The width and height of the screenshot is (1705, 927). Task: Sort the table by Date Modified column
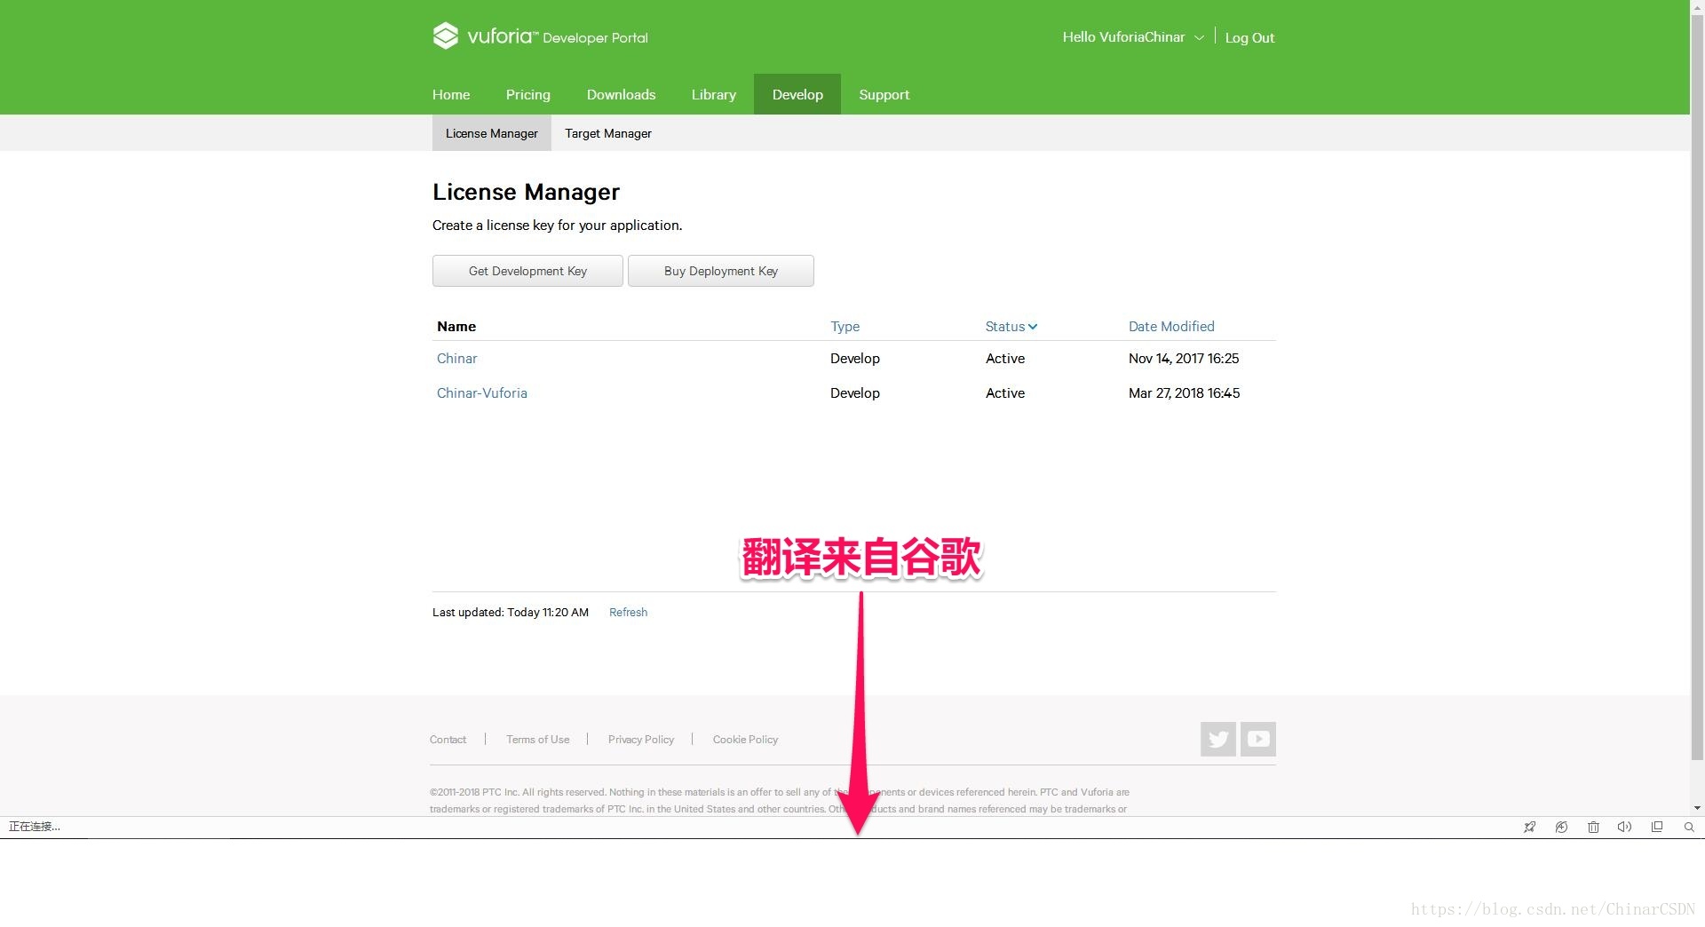pos(1171,327)
